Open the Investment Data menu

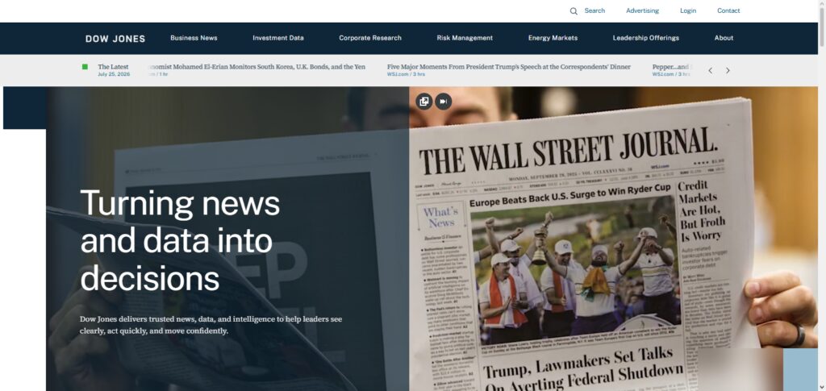(278, 38)
